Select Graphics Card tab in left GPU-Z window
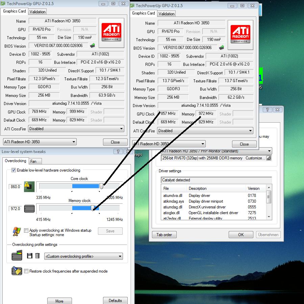 [x=14, y=11]
